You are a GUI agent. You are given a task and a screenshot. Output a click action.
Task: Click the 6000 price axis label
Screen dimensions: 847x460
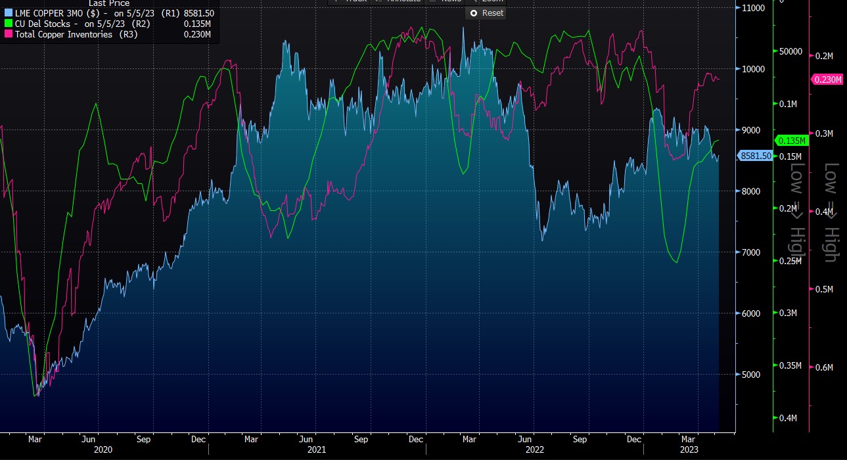(751, 313)
